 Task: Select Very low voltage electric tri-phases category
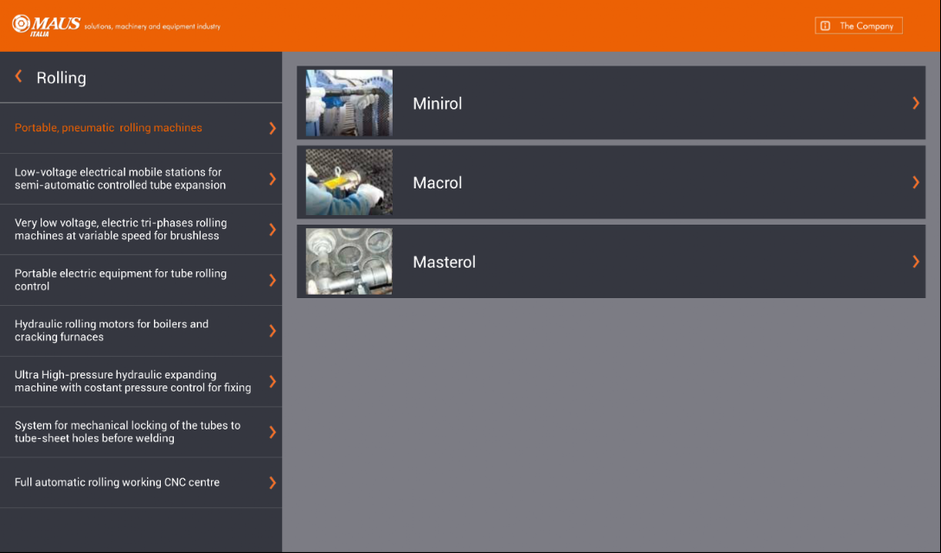[141, 229]
